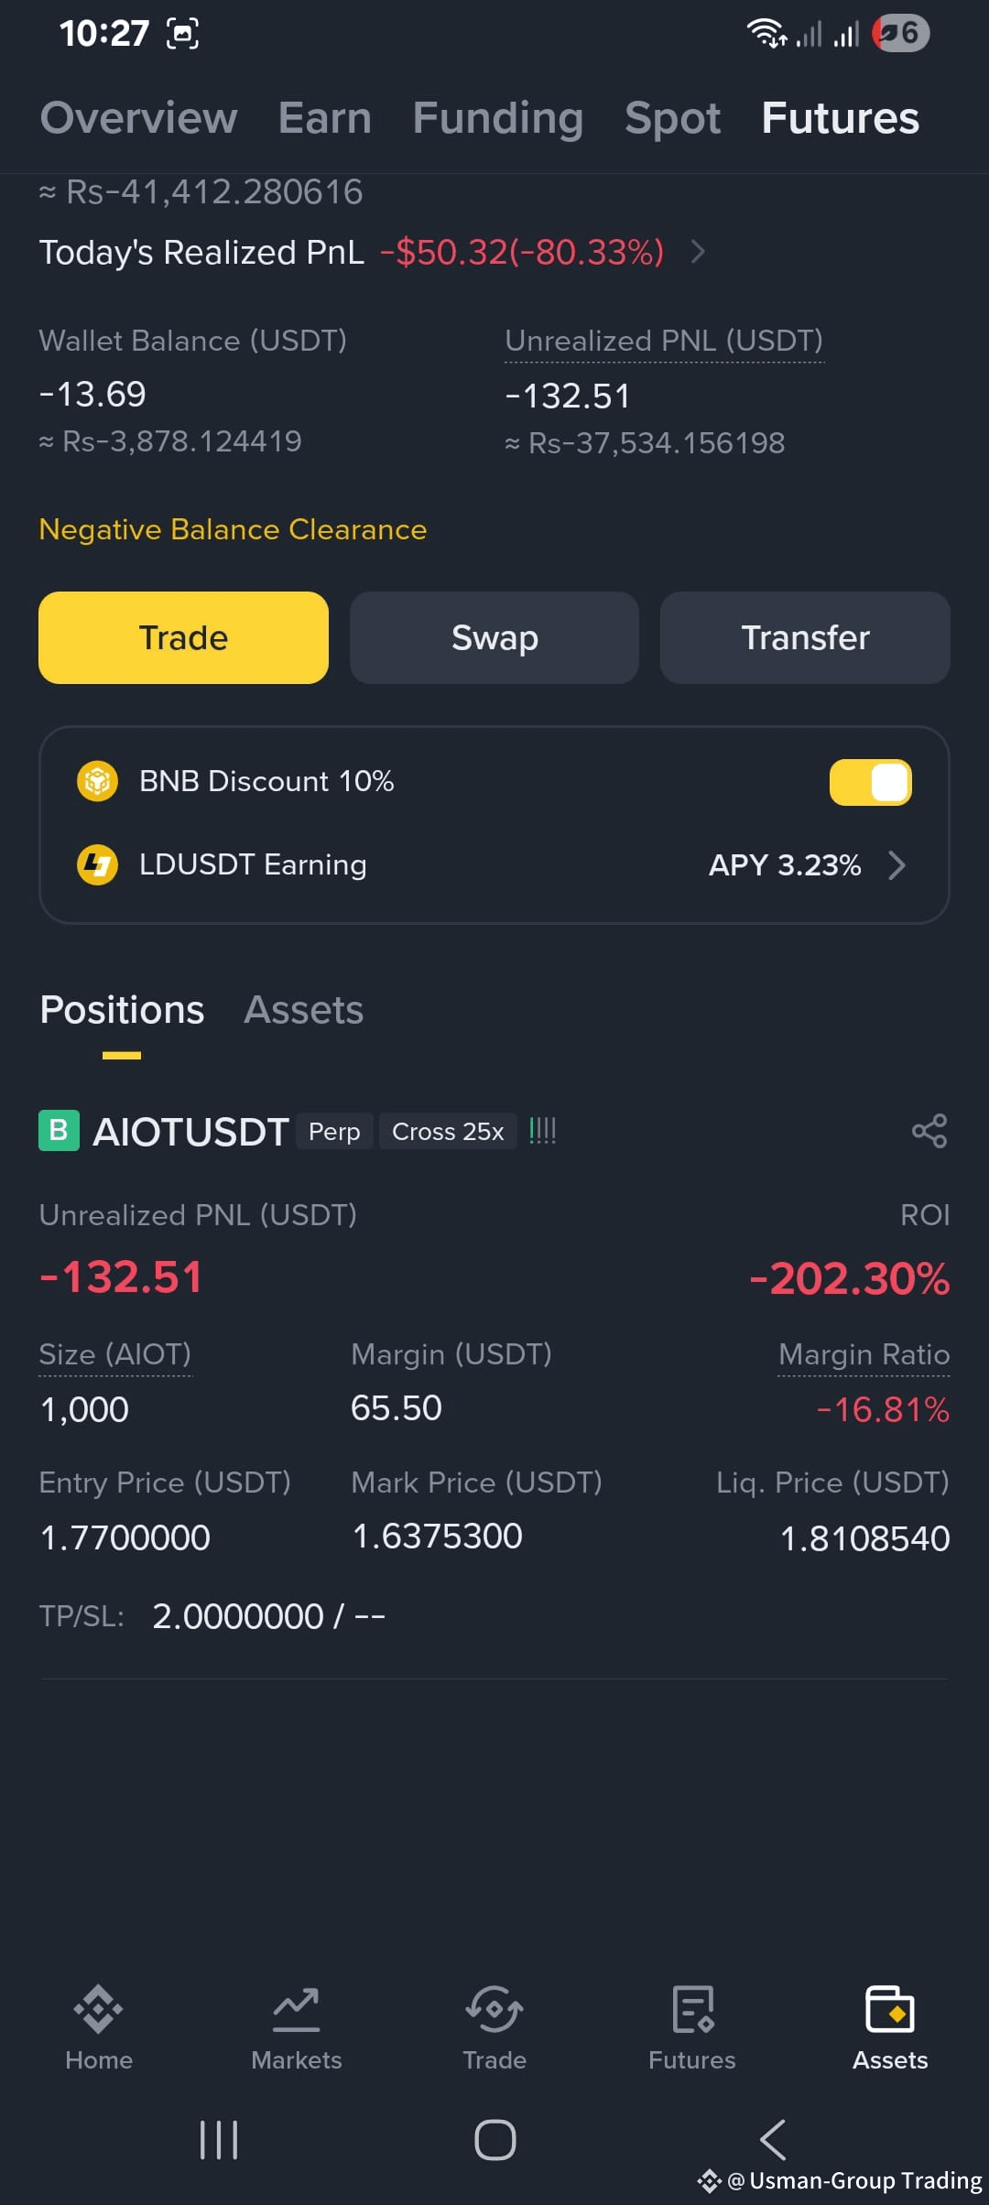
Task: Tap the Transfer button
Action: tap(805, 637)
